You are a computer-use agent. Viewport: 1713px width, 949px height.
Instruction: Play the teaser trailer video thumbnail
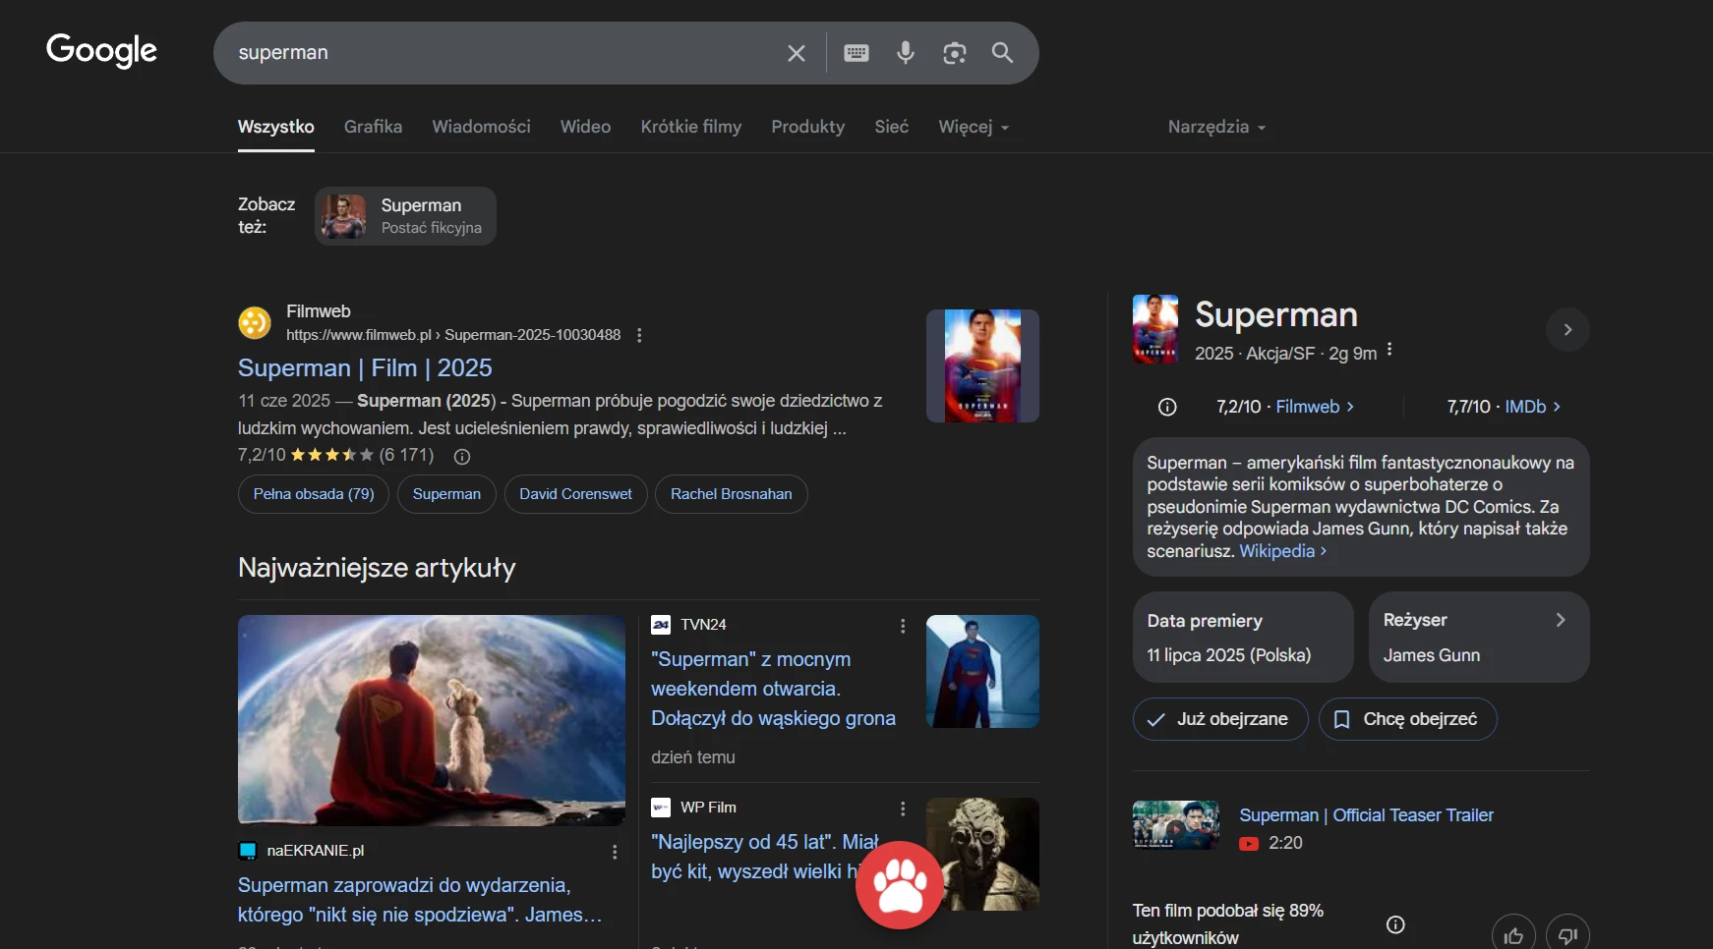pyautogui.click(x=1175, y=825)
